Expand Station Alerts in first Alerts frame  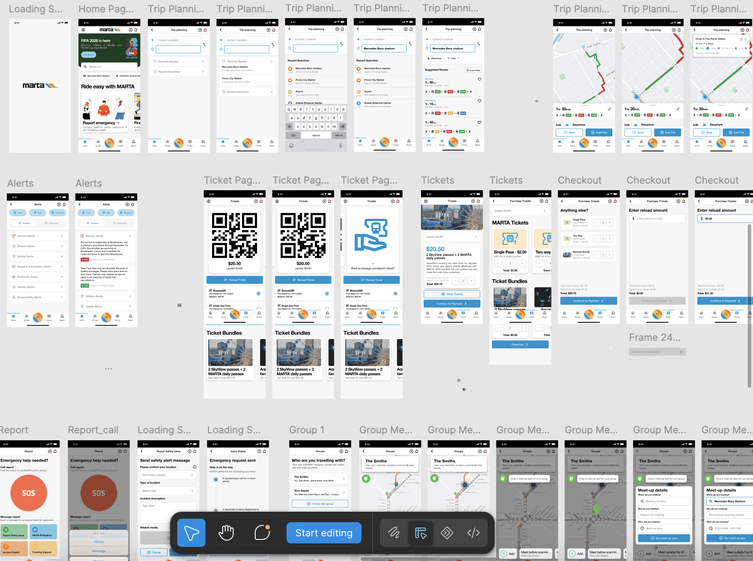tap(37, 246)
